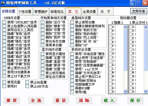Tick 禁址运行屏保 checkbox
Screen dimensions: 148x106
tap(43, 77)
